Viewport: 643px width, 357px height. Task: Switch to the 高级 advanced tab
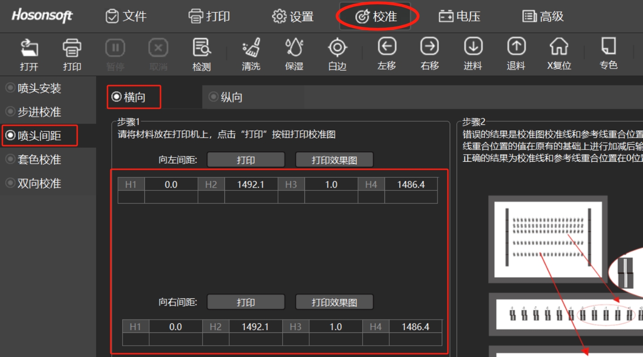pos(543,17)
